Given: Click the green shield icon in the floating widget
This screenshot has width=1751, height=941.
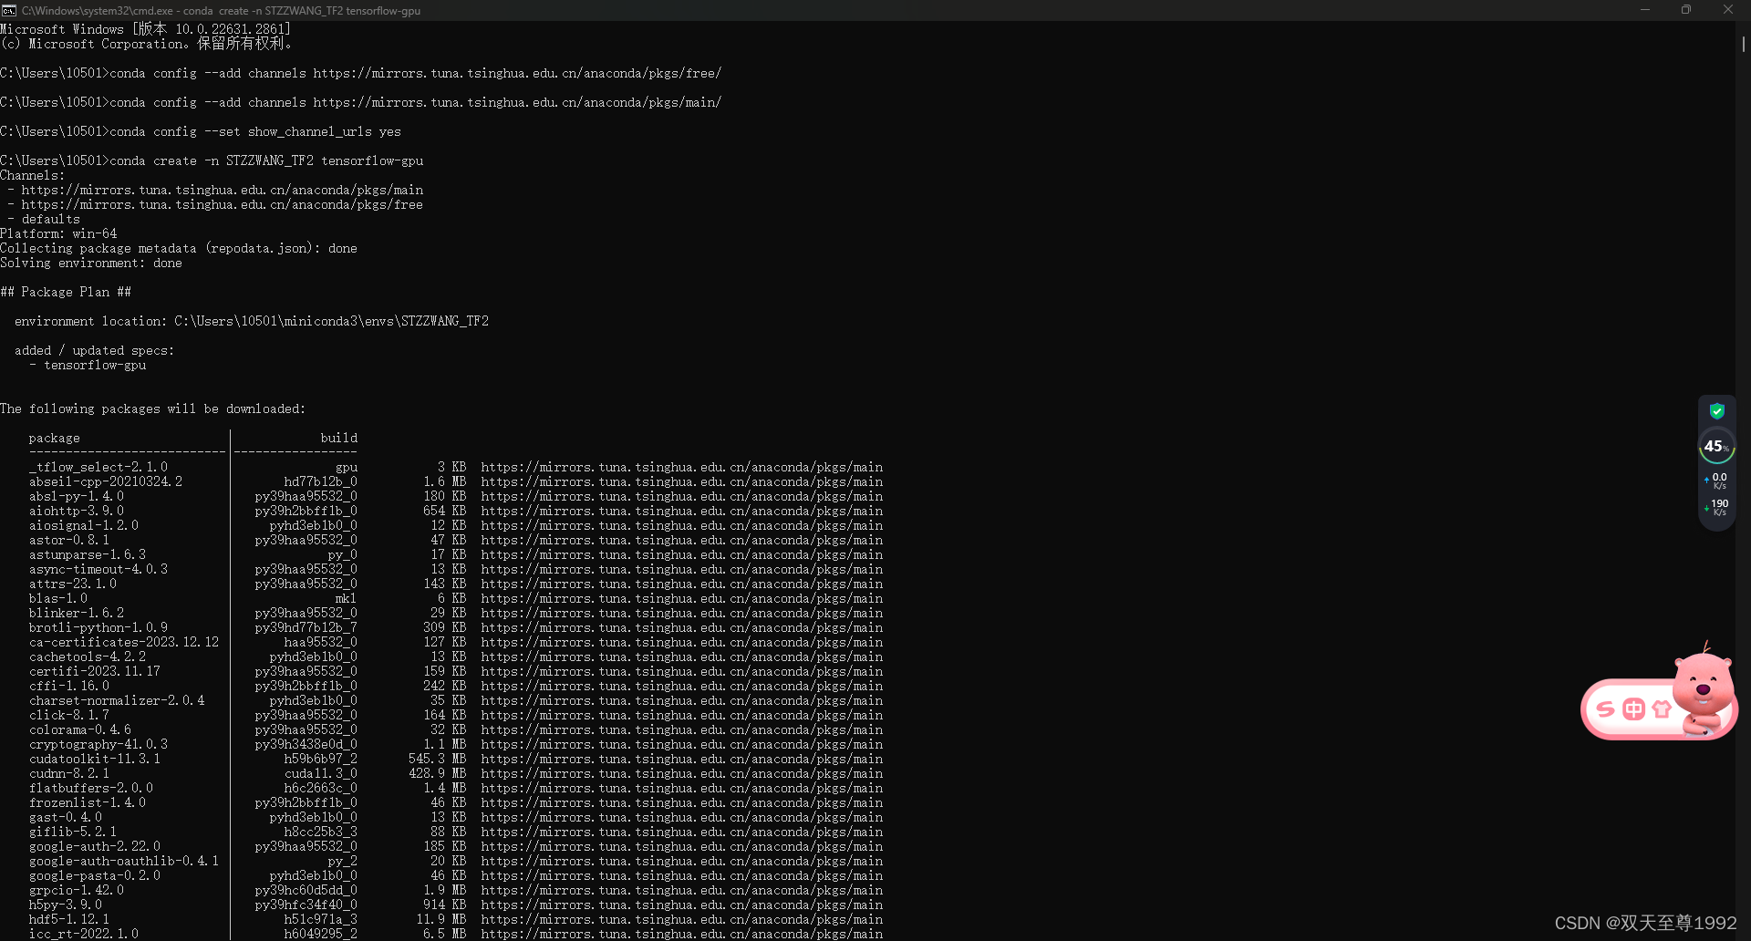Looking at the screenshot, I should click(x=1717, y=411).
